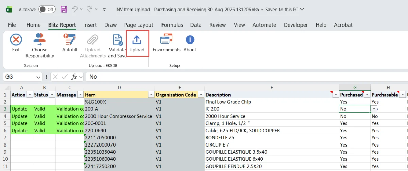This screenshot has height=171, width=408.
Task: Click the Blitz Report tab
Action: pos(62,25)
